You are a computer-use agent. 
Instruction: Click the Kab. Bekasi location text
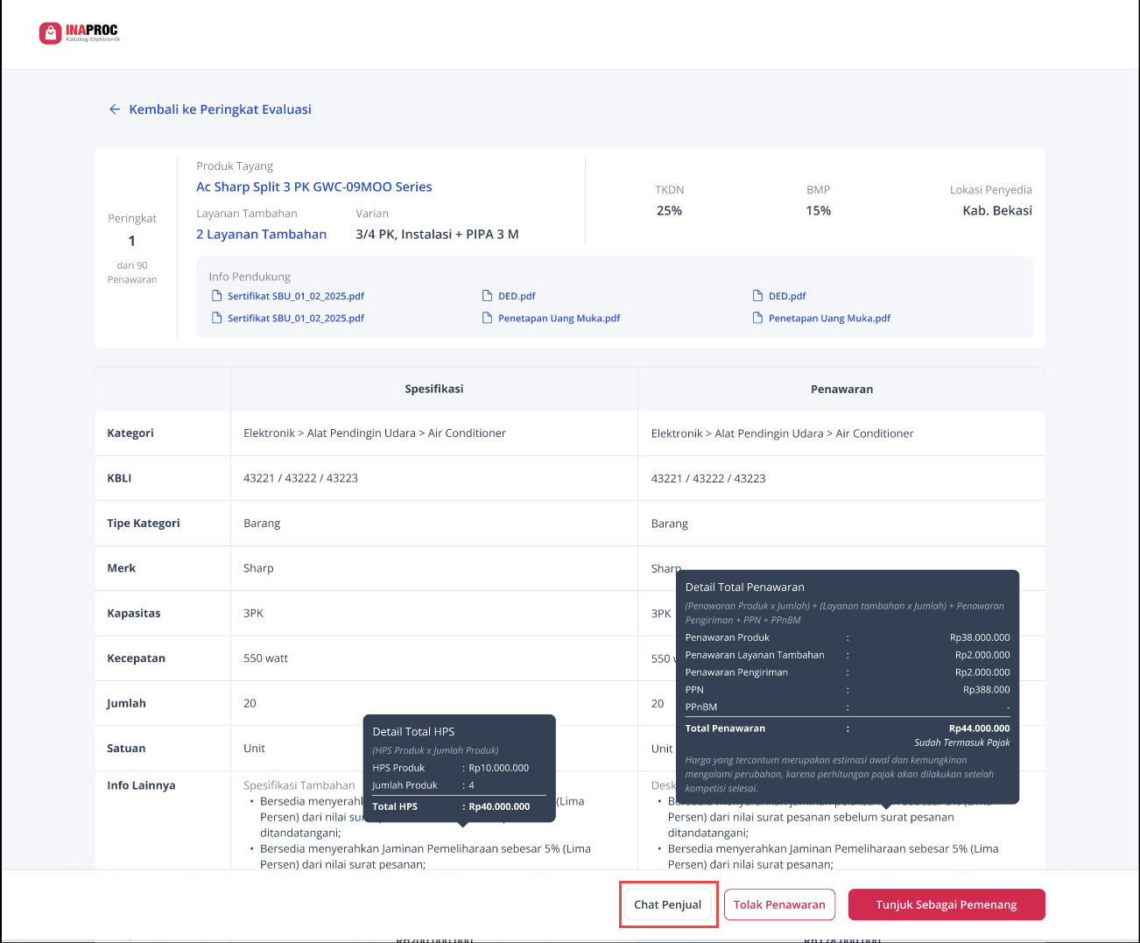coord(997,211)
